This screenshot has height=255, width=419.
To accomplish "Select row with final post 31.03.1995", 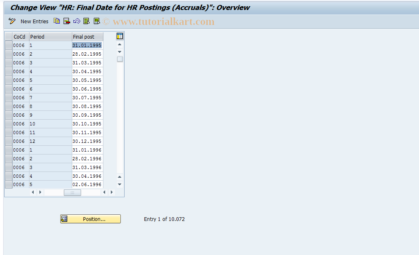I will [x=9, y=63].
